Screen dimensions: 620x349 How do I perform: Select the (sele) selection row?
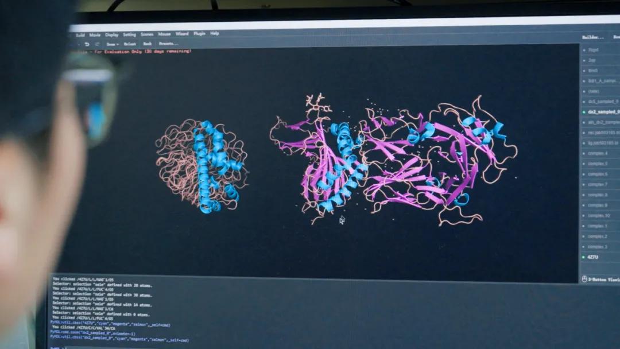pos(600,91)
